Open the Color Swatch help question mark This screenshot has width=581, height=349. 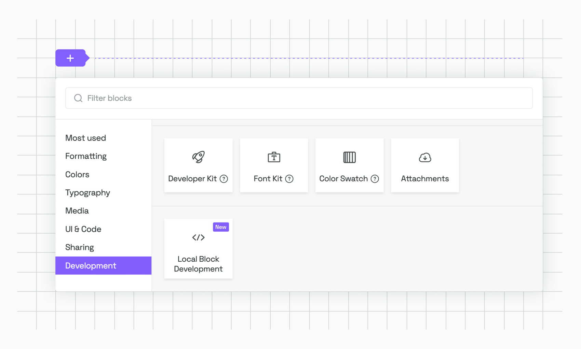tap(375, 179)
